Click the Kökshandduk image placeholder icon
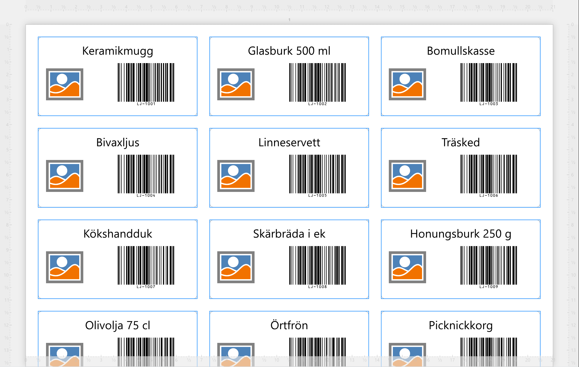Screen dimensions: 579x367 coord(65,267)
